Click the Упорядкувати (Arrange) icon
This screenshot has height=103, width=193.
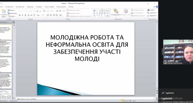(116, 12)
